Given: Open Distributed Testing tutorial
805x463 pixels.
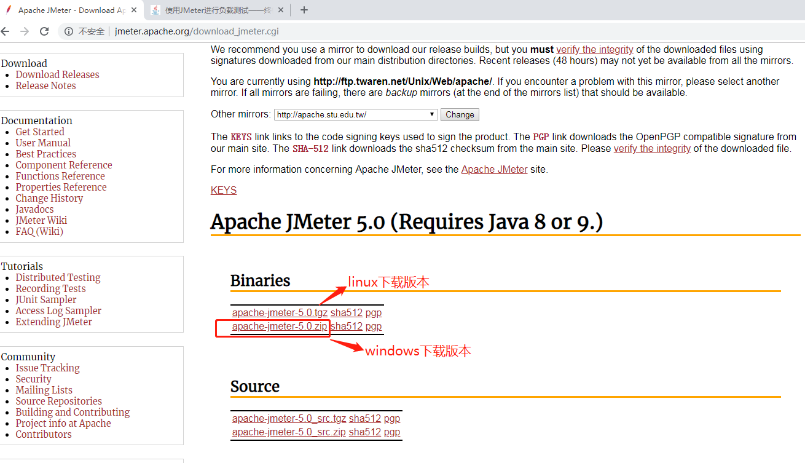Looking at the screenshot, I should tap(58, 277).
